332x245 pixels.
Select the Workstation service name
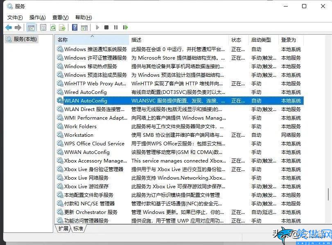[x=79, y=135]
